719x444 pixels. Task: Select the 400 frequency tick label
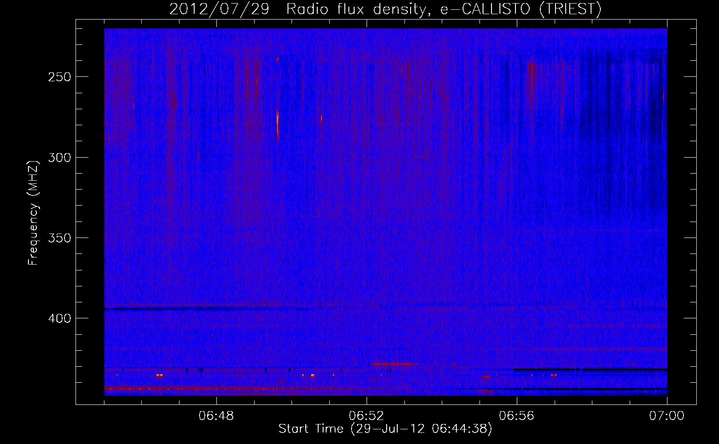click(60, 319)
